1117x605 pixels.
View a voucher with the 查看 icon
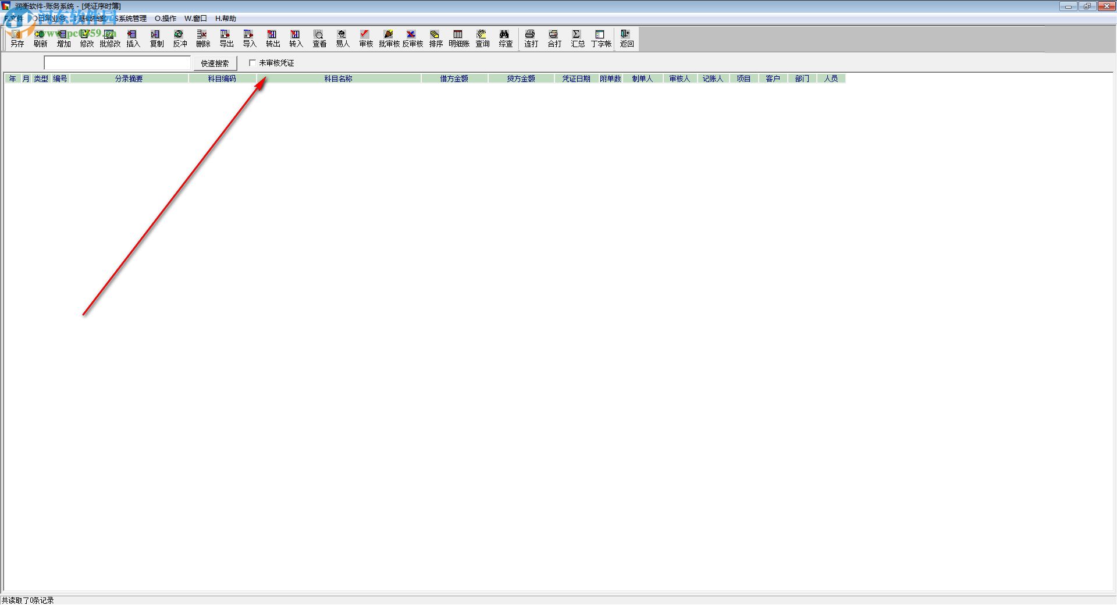319,38
